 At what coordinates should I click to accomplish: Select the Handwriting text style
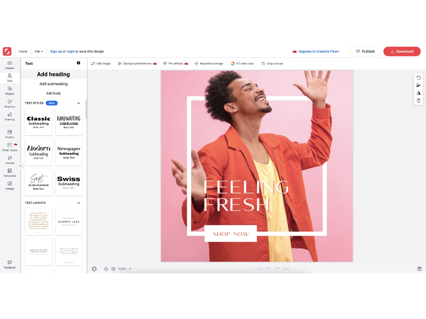click(69, 122)
